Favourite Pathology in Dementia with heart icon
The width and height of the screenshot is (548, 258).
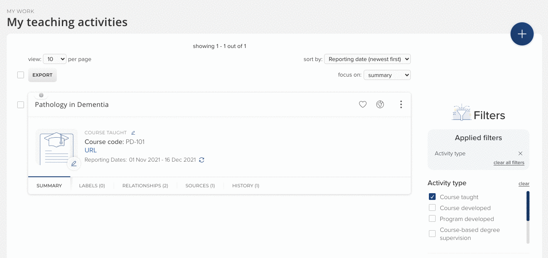(x=362, y=104)
